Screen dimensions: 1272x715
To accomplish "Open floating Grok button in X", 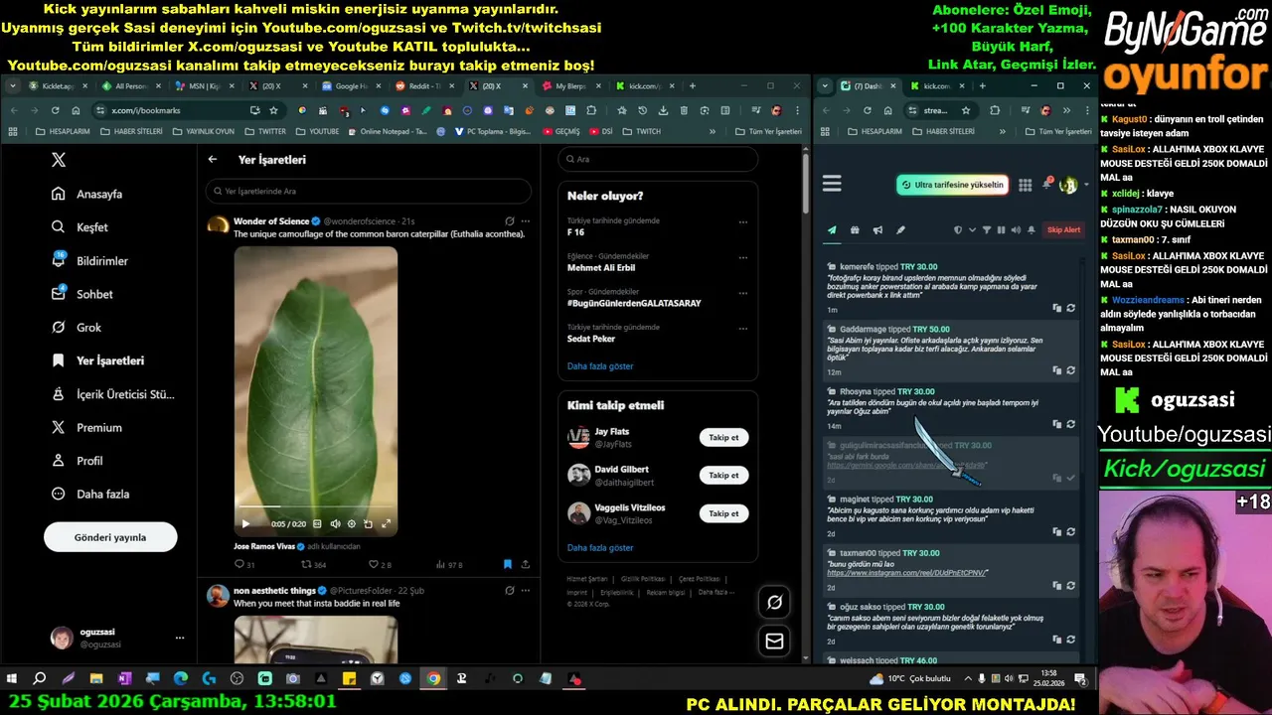I will [774, 602].
